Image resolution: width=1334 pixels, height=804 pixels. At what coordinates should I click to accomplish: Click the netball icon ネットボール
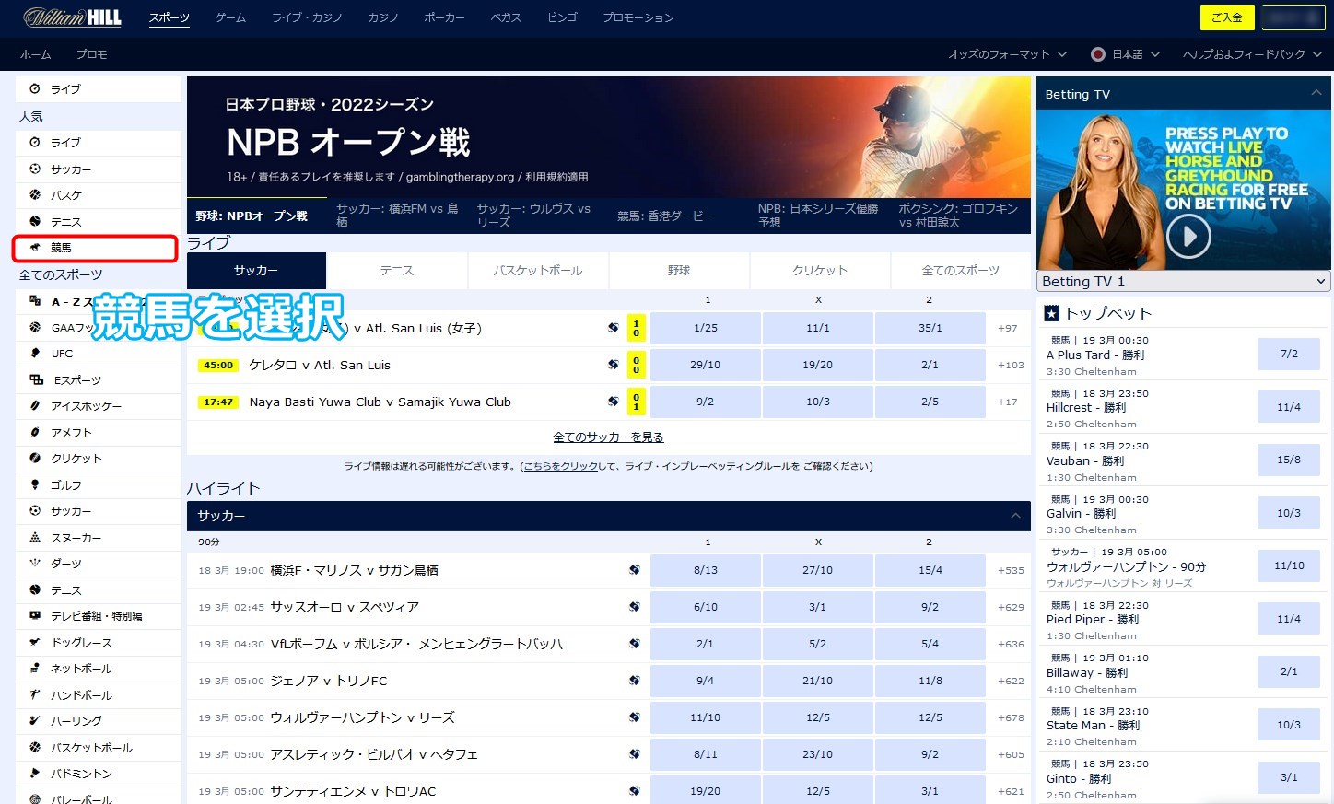click(35, 668)
